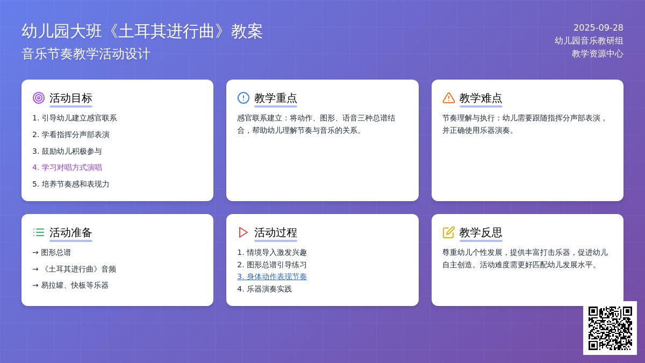Click the play triangle icon beside 活动过程
This screenshot has width=645, height=363.
click(243, 232)
